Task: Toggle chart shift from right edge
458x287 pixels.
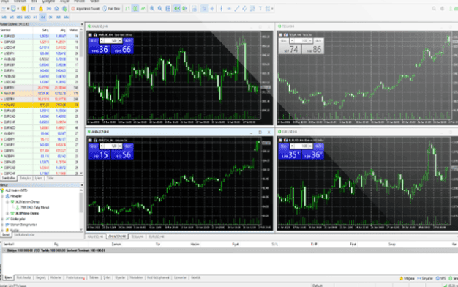Action: tap(185, 9)
